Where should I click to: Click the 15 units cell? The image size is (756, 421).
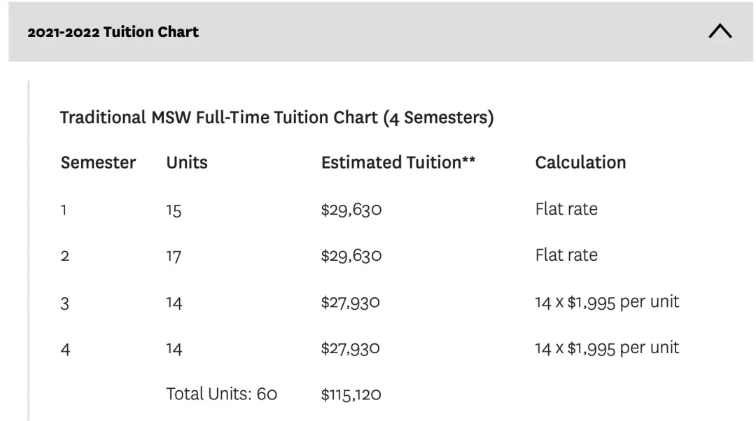(x=174, y=210)
